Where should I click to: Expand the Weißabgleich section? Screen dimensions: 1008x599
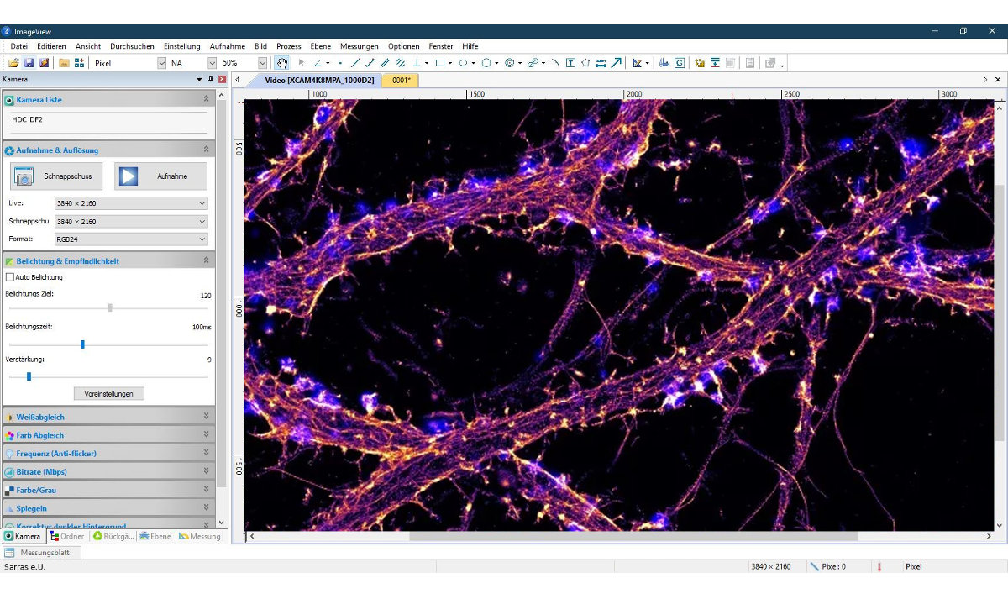tap(108, 417)
